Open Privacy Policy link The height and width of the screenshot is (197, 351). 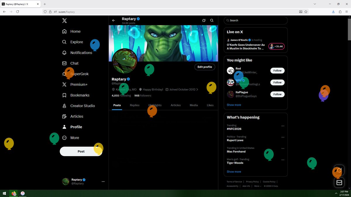252,182
